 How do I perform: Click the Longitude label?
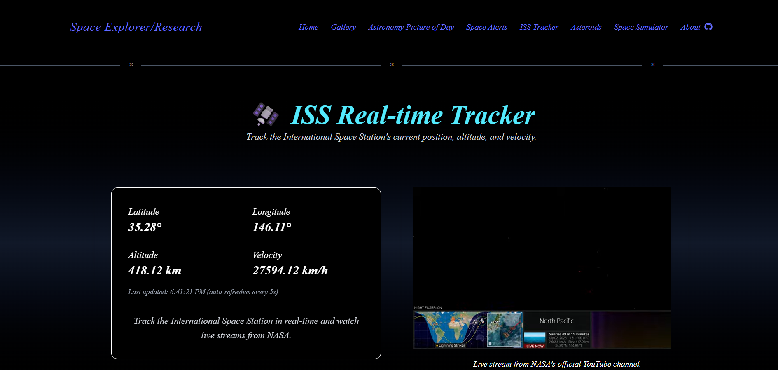[x=271, y=212]
